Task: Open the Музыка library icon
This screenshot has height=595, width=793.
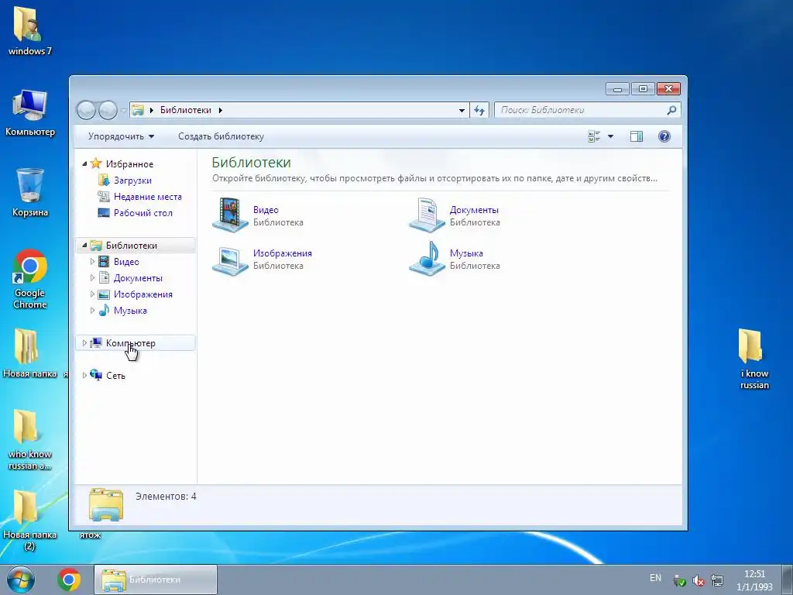Action: 427,259
